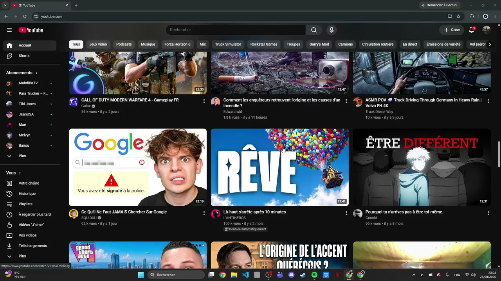Open Vos vidéos in the sidebar
Screen dimensions: 501x281
[x=30, y=235]
